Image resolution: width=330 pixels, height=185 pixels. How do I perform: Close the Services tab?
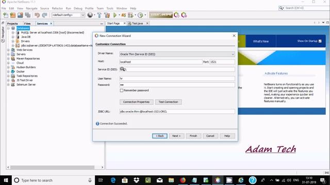point(51,24)
